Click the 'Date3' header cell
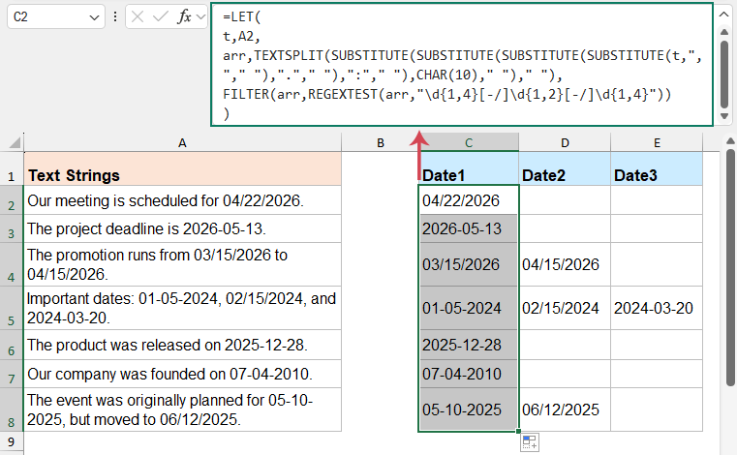This screenshot has height=455, width=737. point(657,168)
